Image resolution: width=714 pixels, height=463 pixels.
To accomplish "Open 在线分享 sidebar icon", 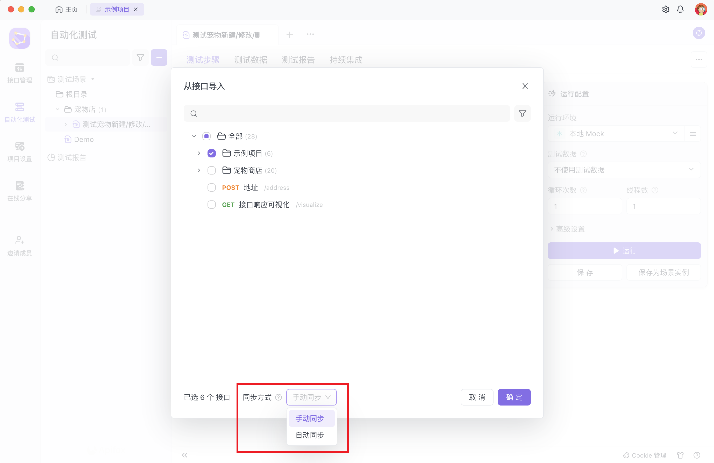I will (19, 191).
